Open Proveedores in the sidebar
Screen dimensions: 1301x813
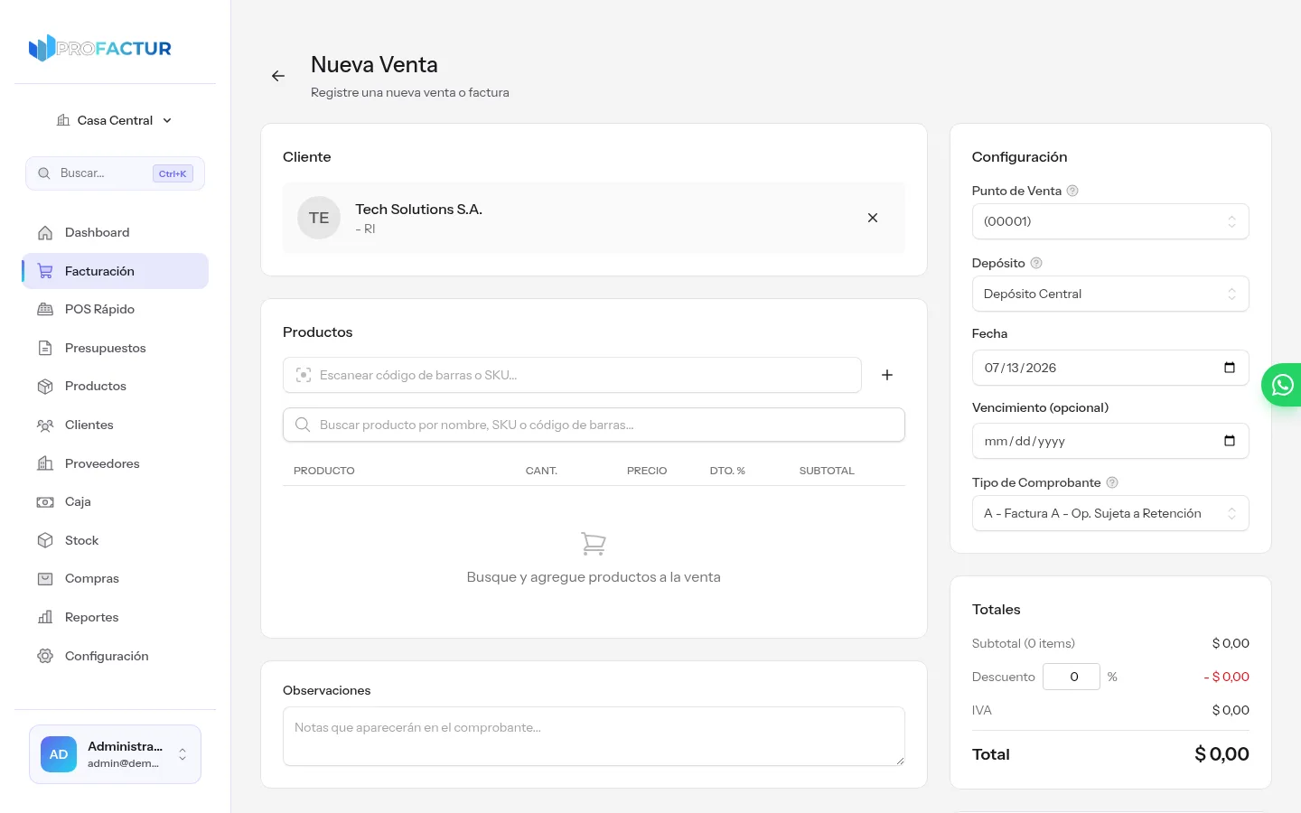tap(115, 463)
